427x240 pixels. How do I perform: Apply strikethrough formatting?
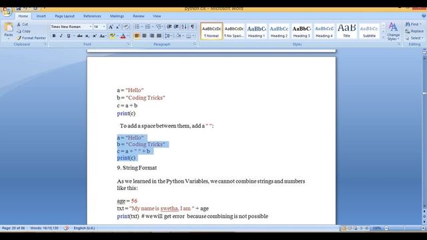point(79,36)
